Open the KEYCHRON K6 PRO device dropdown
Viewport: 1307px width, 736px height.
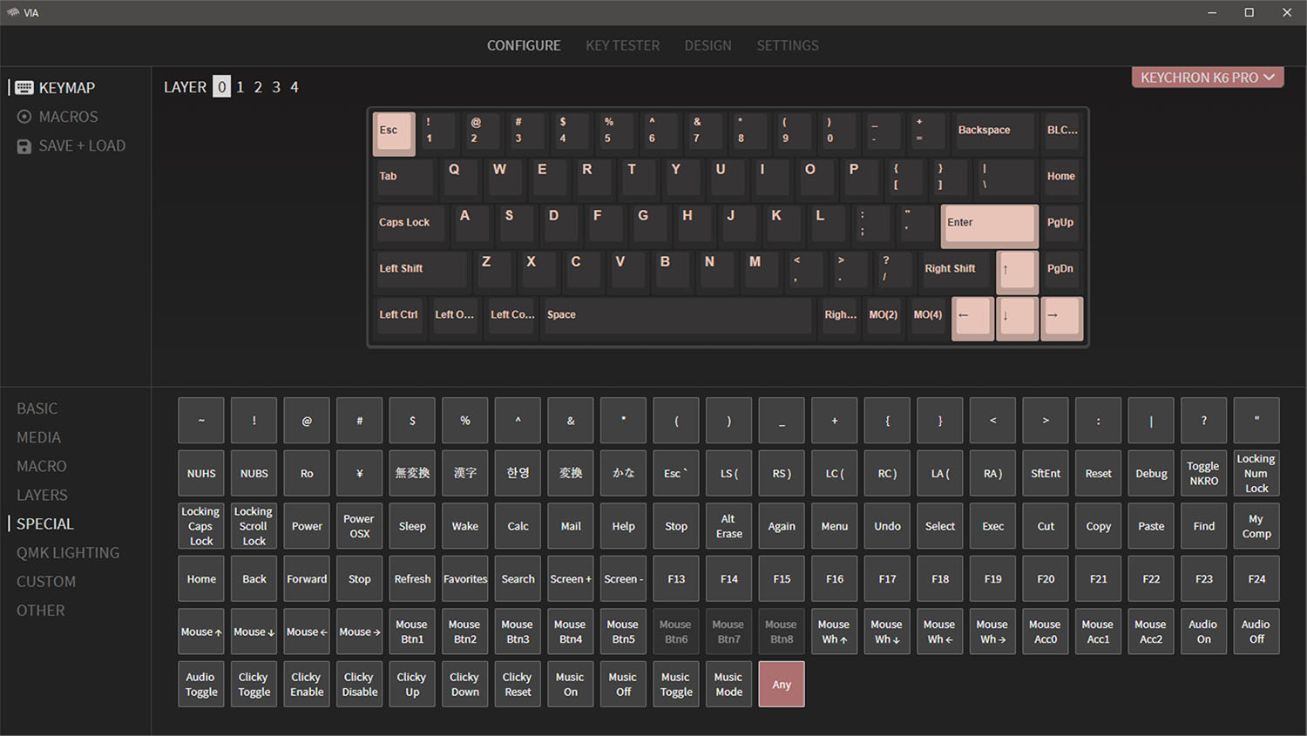point(1208,77)
